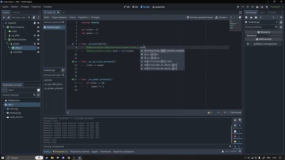Screen dimensions: 285x160
Task: Go to previous edited script arrow
Action: tap(231, 17)
